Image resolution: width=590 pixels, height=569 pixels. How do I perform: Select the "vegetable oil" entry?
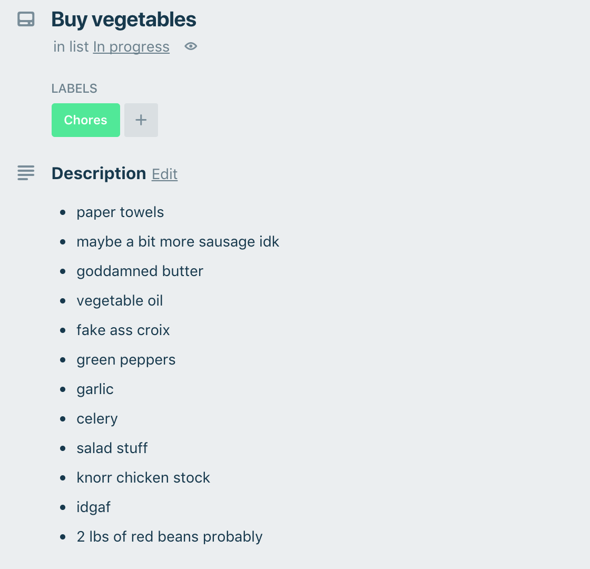120,301
